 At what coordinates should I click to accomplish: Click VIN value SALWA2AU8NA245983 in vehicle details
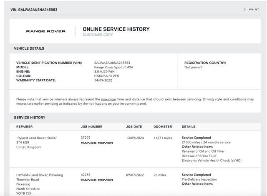point(112,63)
